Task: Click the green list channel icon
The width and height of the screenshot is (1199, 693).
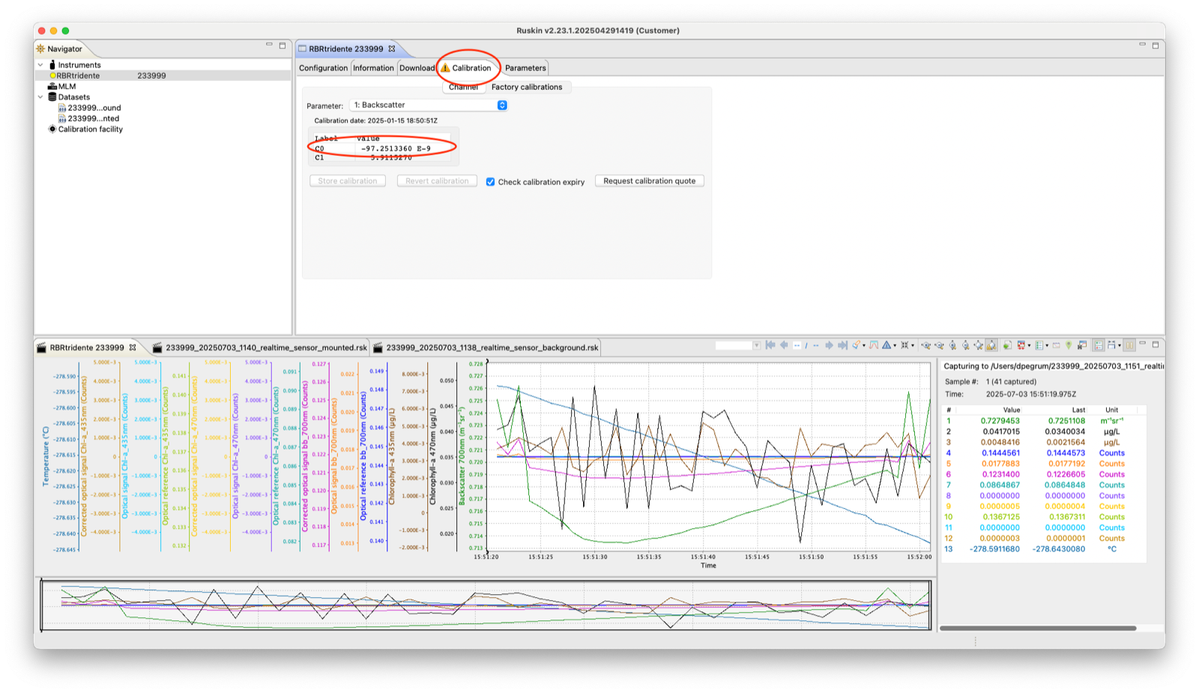Action: (1039, 345)
